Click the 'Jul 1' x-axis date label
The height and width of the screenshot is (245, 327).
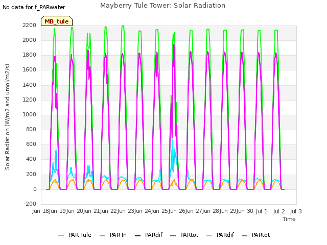tap(262, 211)
